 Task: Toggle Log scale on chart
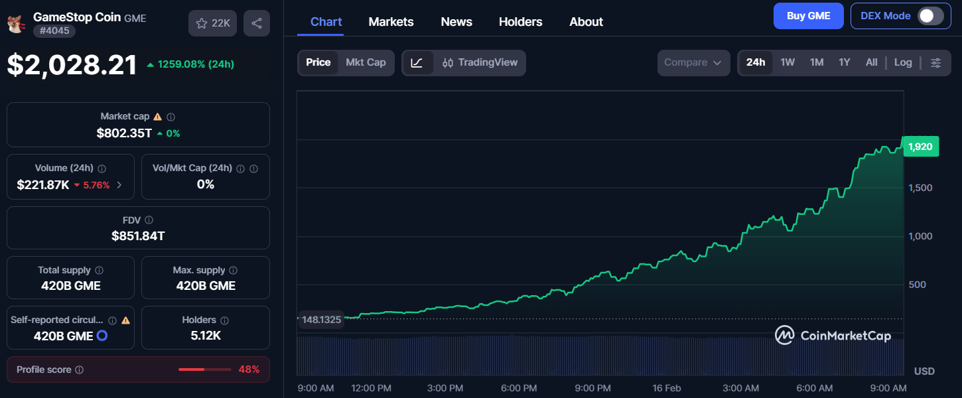click(x=903, y=62)
